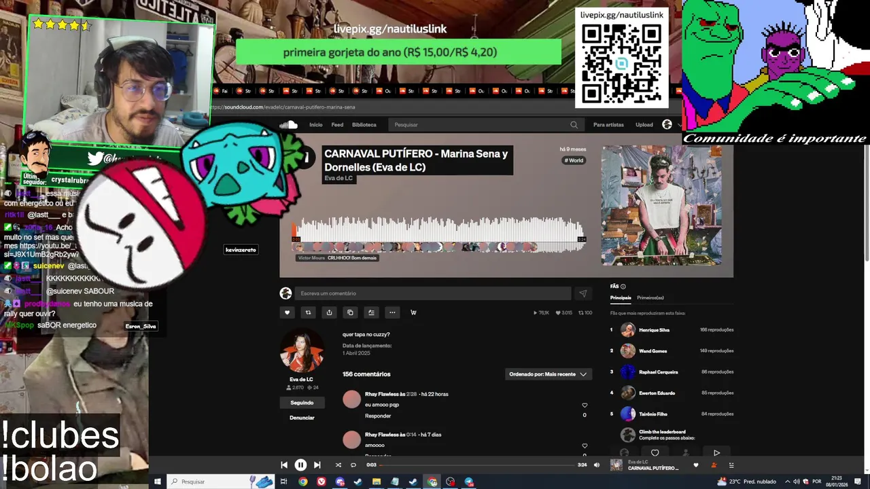Screen dimensions: 870x489
Task: Skip to previous track in player bar
Action: tap(284, 465)
